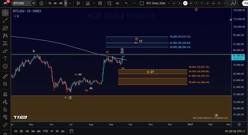The image size is (248, 135).
Task: Set range to 5Y
Action: click(57, 131)
